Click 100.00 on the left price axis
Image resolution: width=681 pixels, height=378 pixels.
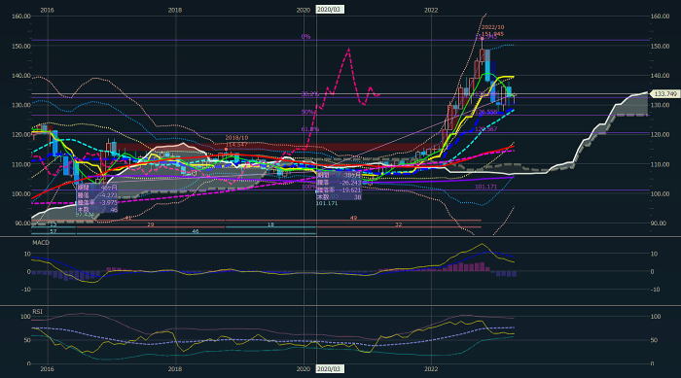click(21, 193)
